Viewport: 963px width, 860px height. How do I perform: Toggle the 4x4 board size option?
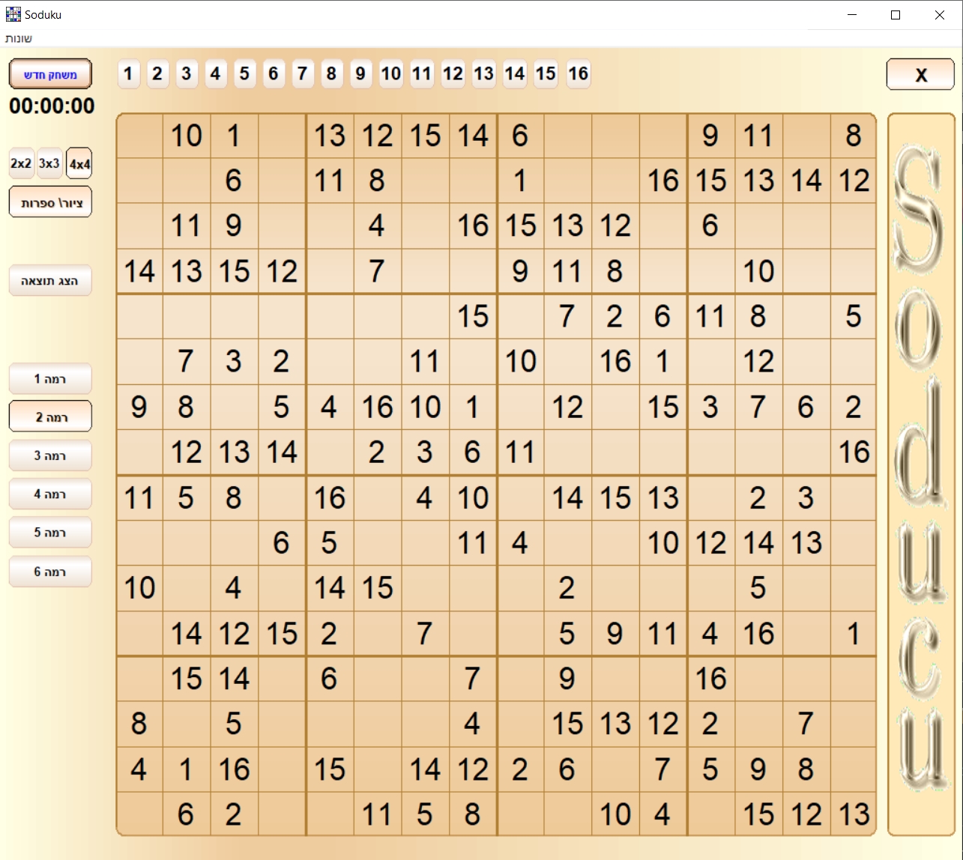tap(79, 163)
